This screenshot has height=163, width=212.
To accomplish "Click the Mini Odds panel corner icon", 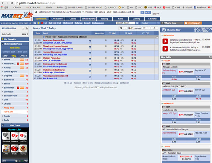I will point(210,57).
